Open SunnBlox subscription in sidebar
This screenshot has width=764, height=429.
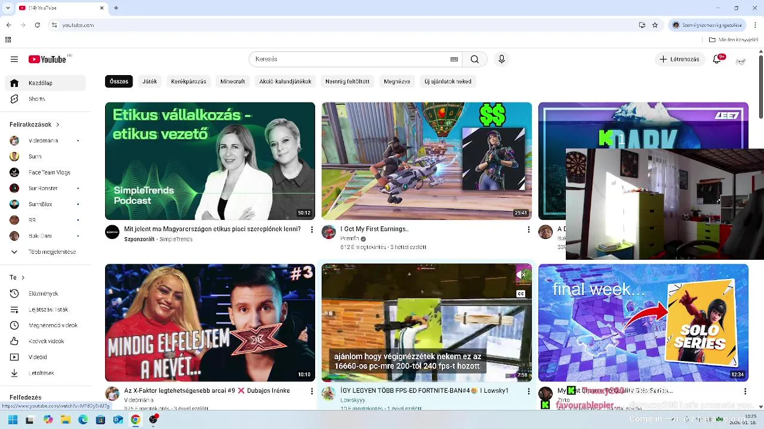click(45, 204)
